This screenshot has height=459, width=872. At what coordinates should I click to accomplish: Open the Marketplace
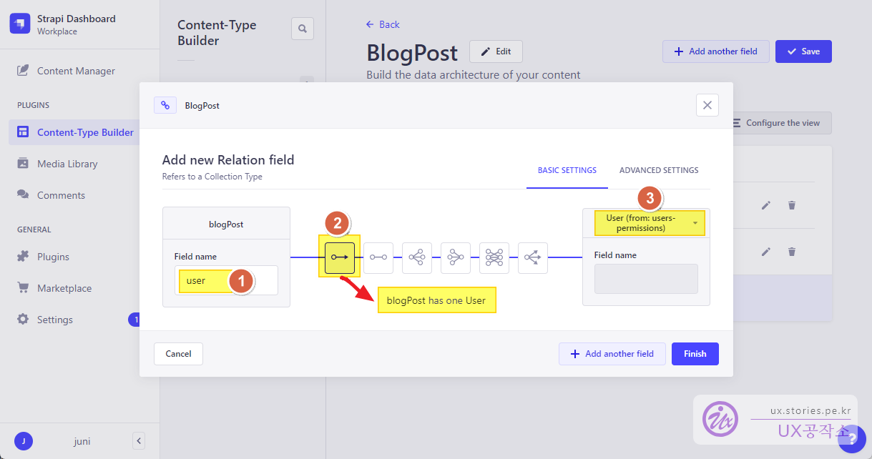(x=64, y=288)
